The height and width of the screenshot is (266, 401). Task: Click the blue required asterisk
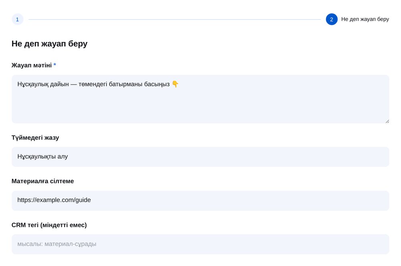coord(55,65)
